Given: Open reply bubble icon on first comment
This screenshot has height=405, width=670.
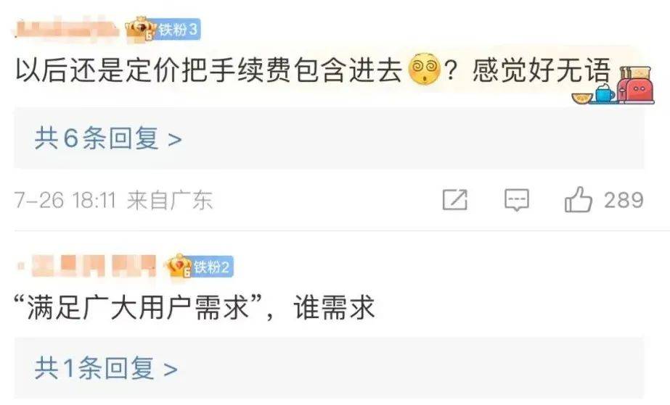Looking at the screenshot, I should tap(517, 200).
